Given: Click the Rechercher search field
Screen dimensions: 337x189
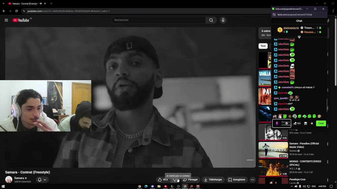Looking at the screenshot, I should click(x=159, y=20).
